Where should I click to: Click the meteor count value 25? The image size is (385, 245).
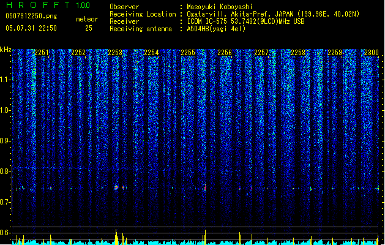[x=89, y=28]
